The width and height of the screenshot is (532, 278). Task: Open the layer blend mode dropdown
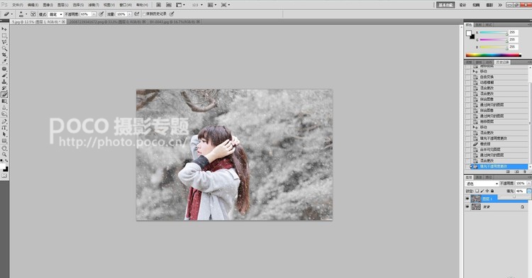tap(482, 184)
